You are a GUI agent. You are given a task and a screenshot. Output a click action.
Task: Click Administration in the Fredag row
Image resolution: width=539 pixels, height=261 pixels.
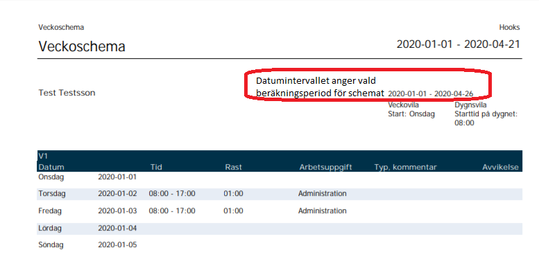click(x=322, y=210)
